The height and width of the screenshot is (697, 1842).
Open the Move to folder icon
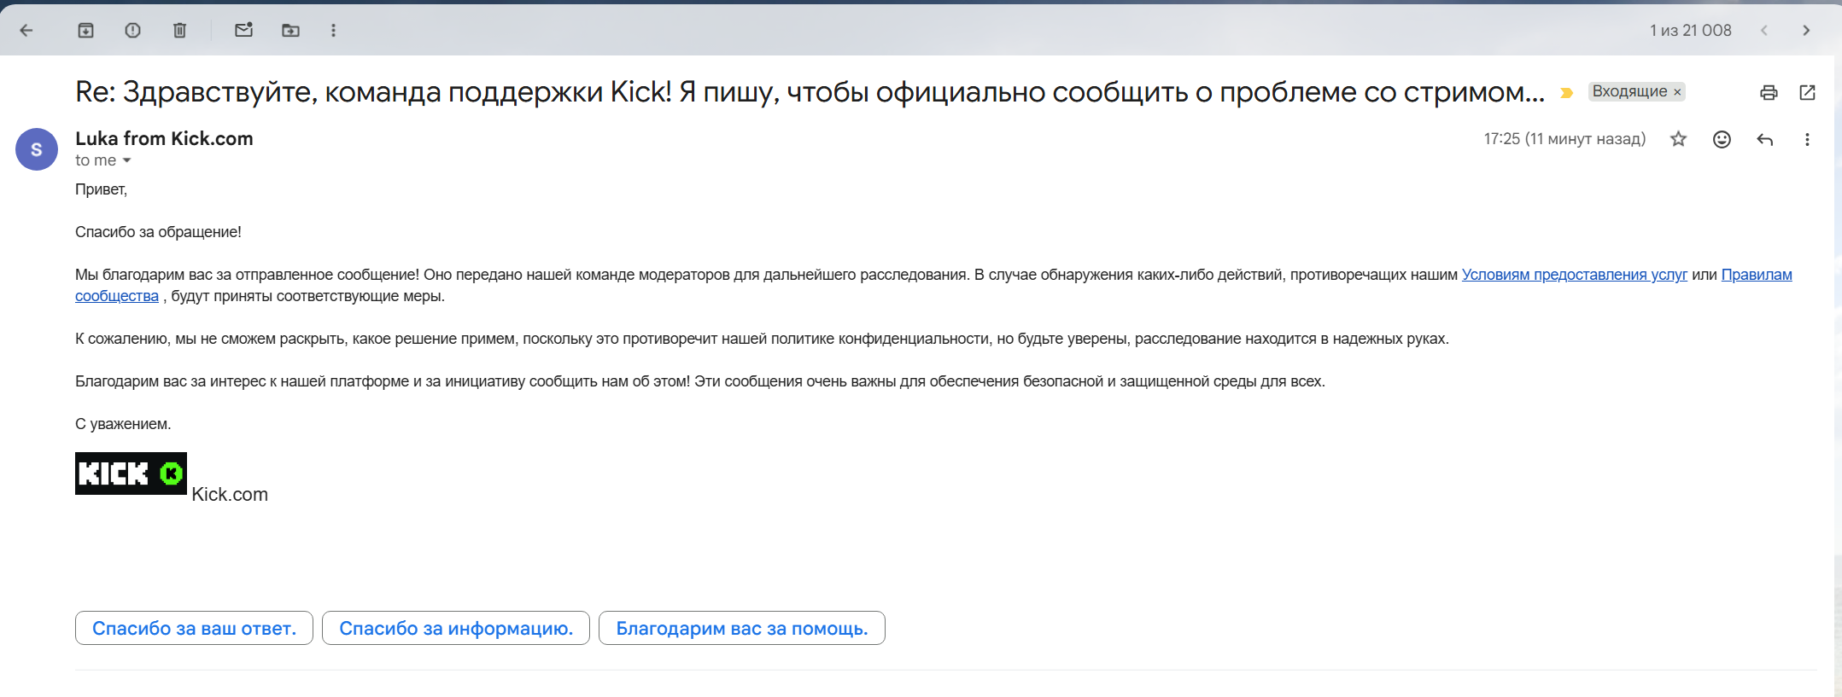coord(290,31)
